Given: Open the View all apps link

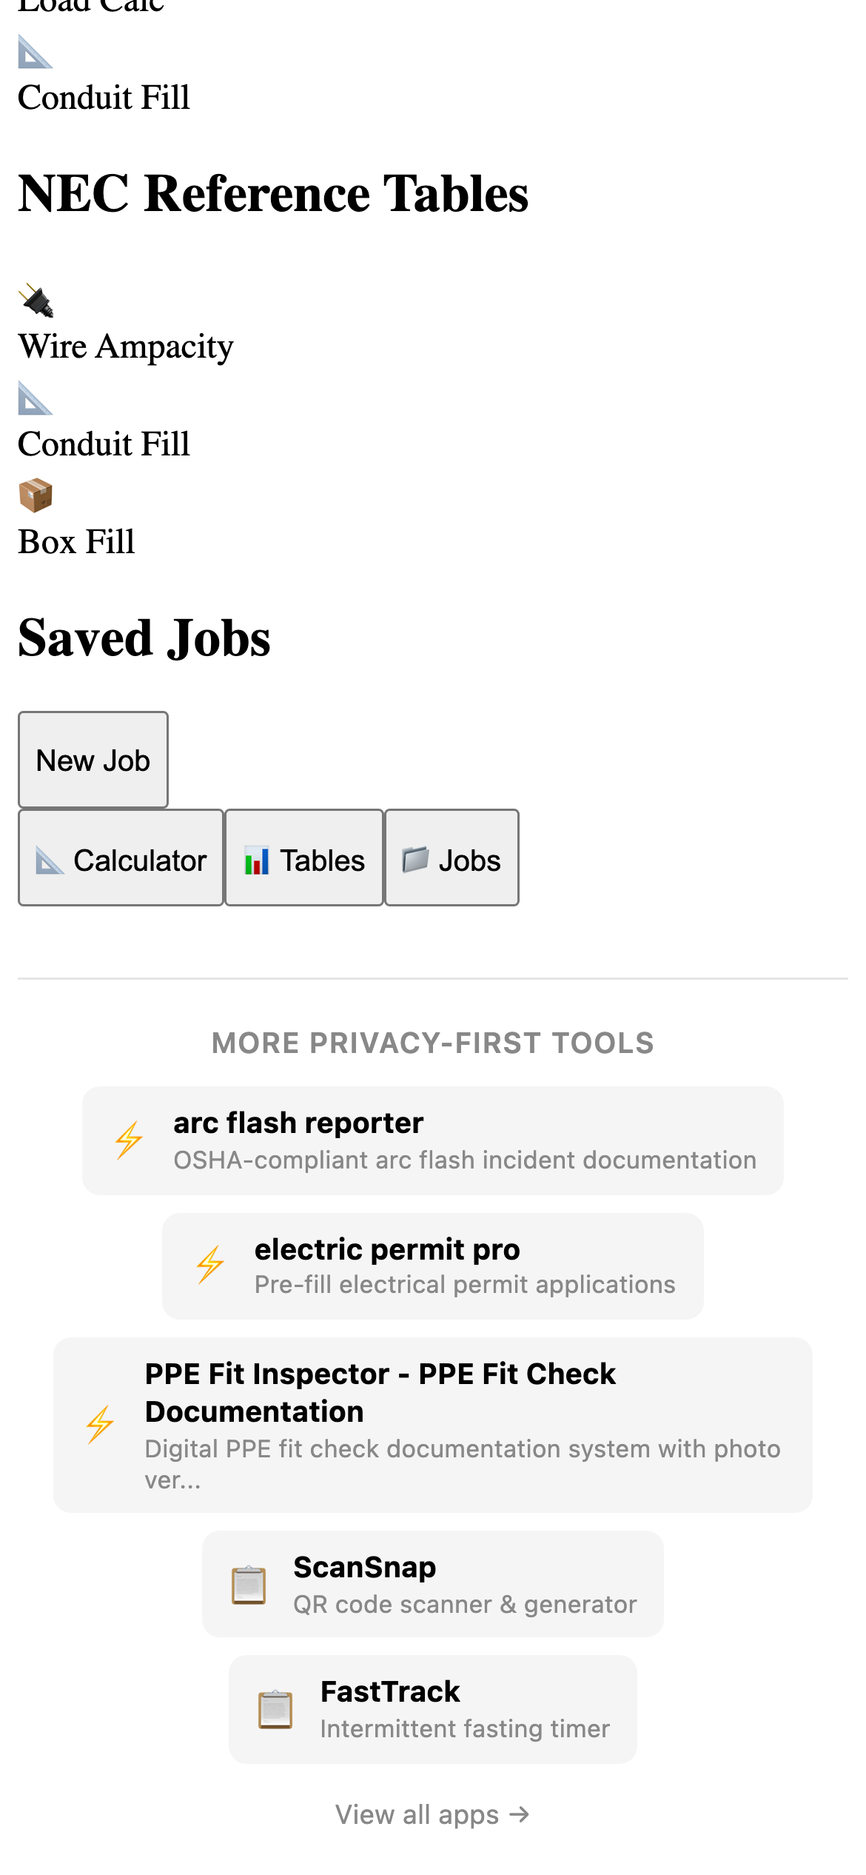Looking at the screenshot, I should [x=432, y=1814].
